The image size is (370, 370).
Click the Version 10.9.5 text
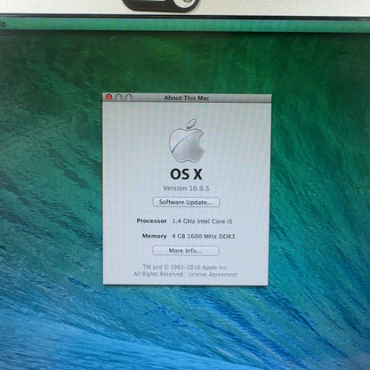click(x=186, y=189)
